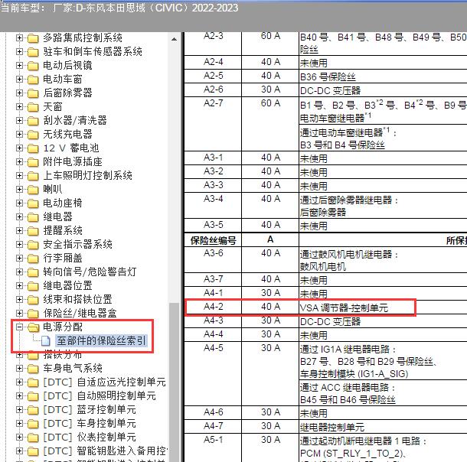Click the A4-2 fuse number cell
The width and height of the screenshot is (467, 462).
214,307
